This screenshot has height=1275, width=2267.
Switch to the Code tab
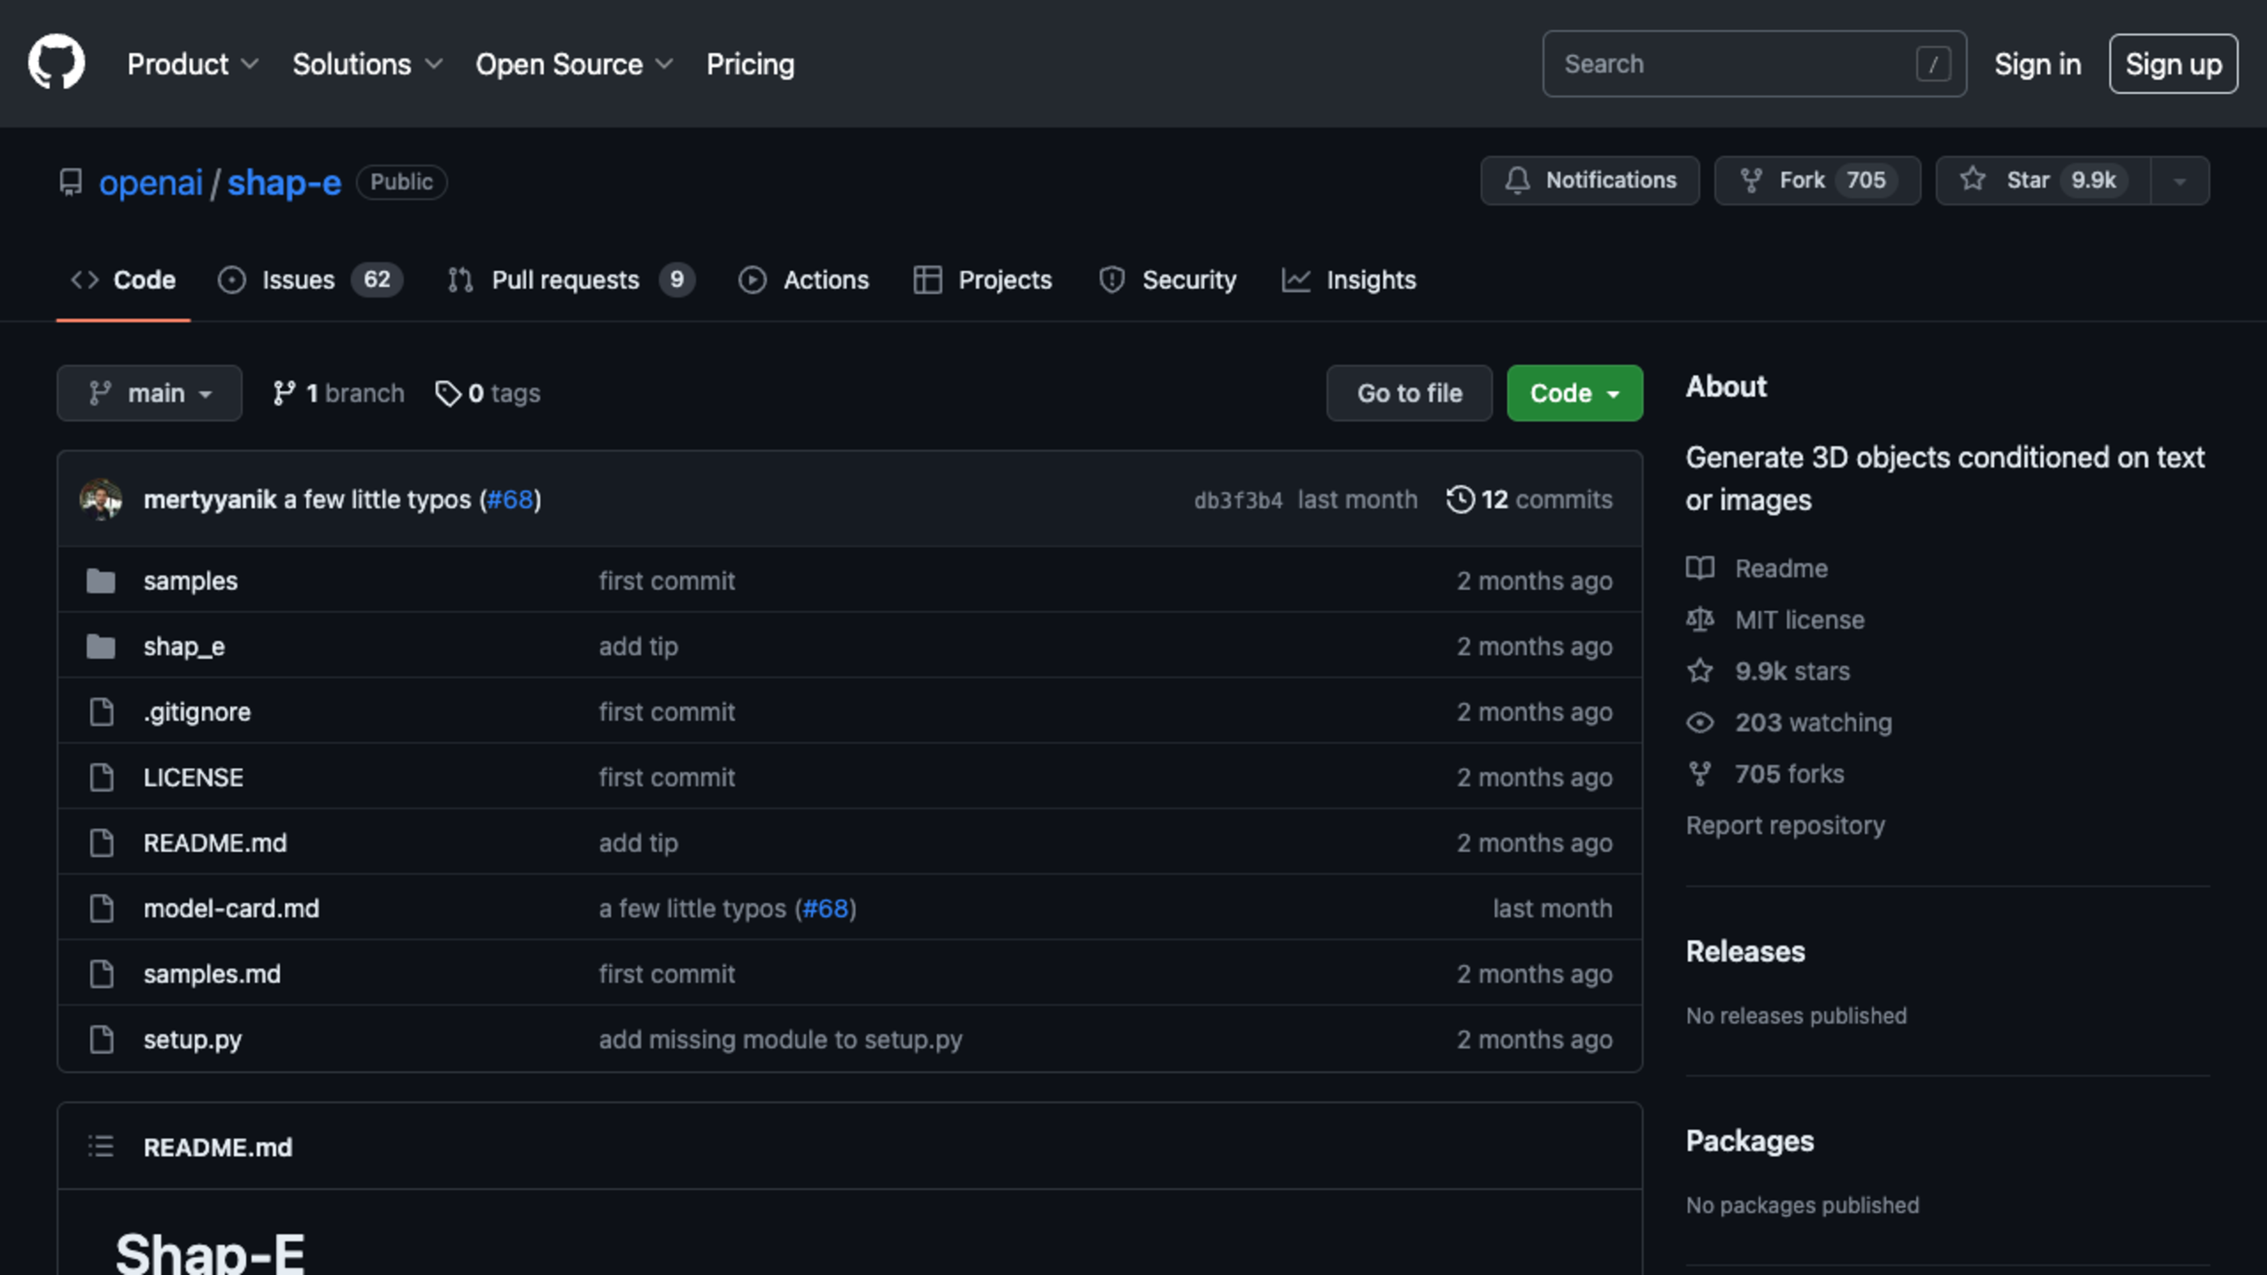pyautogui.click(x=123, y=280)
